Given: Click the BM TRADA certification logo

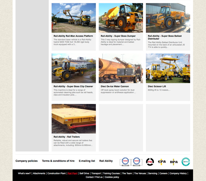Looking at the screenshot, I should 186,162.
